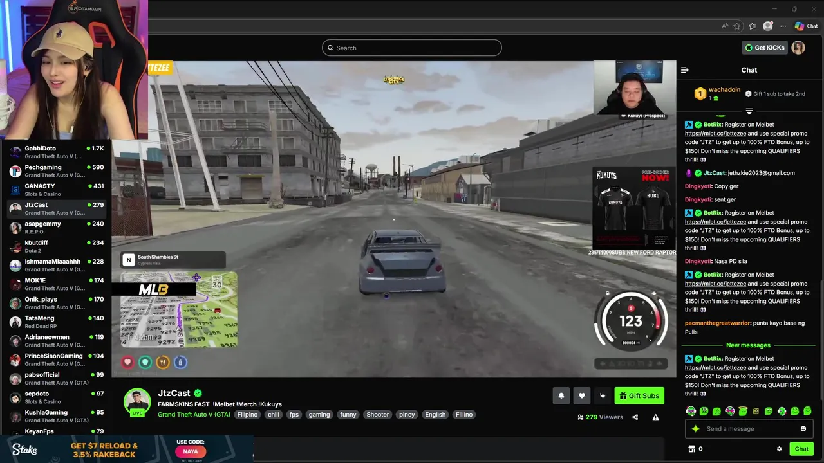Click JtzCast username in chat message
Screen dimensions: 824x463
(715, 173)
